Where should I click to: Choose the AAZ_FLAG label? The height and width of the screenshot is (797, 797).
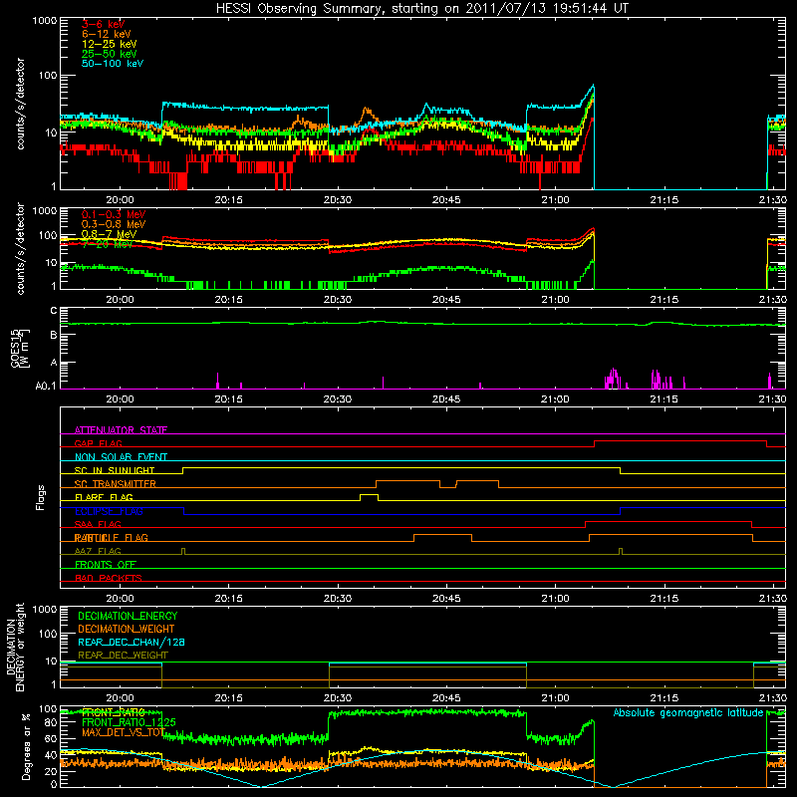[x=98, y=551]
